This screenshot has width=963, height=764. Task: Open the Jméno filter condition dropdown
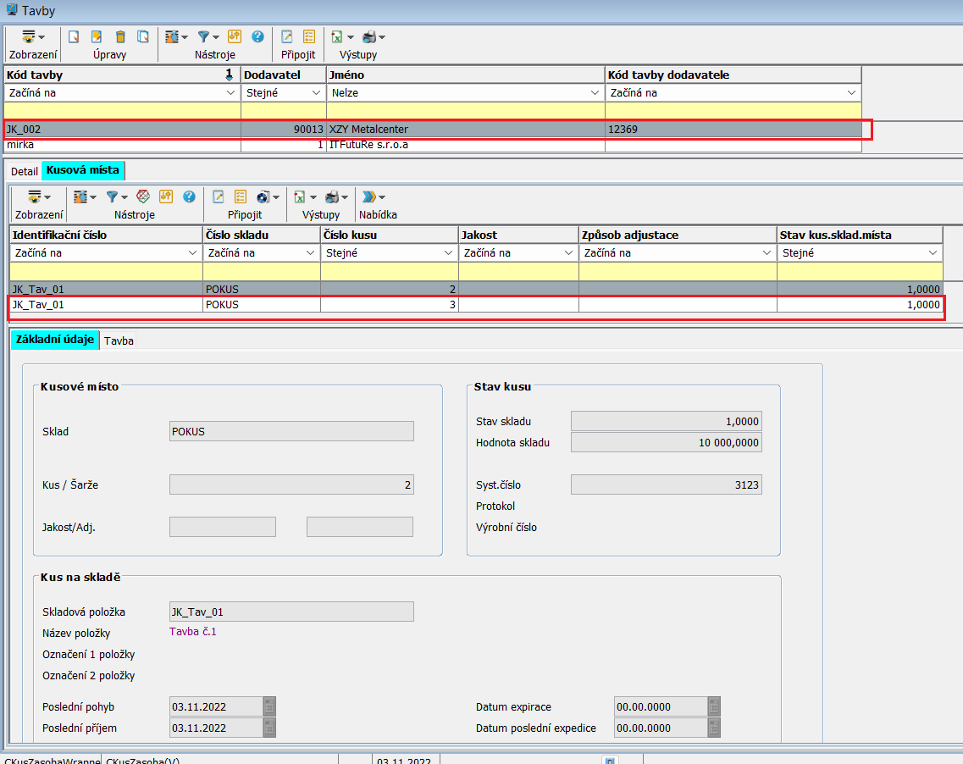click(x=595, y=93)
